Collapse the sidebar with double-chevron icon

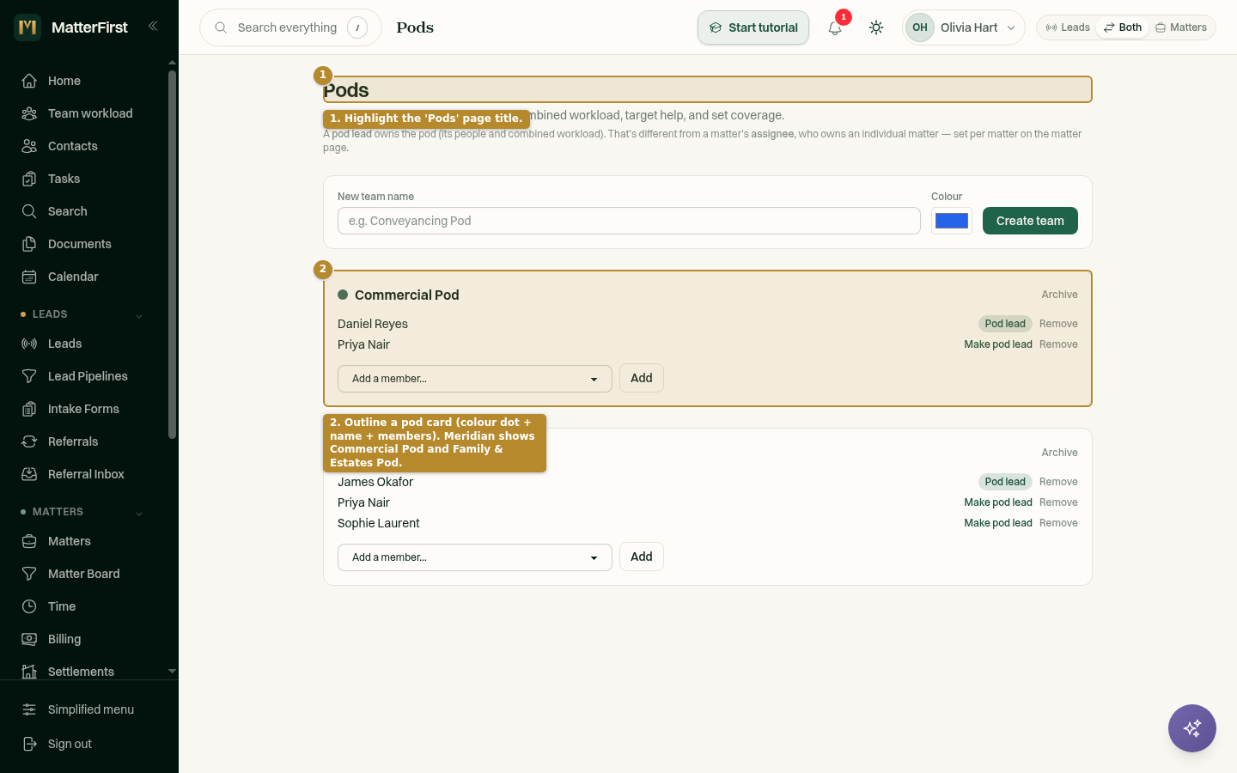153,27
